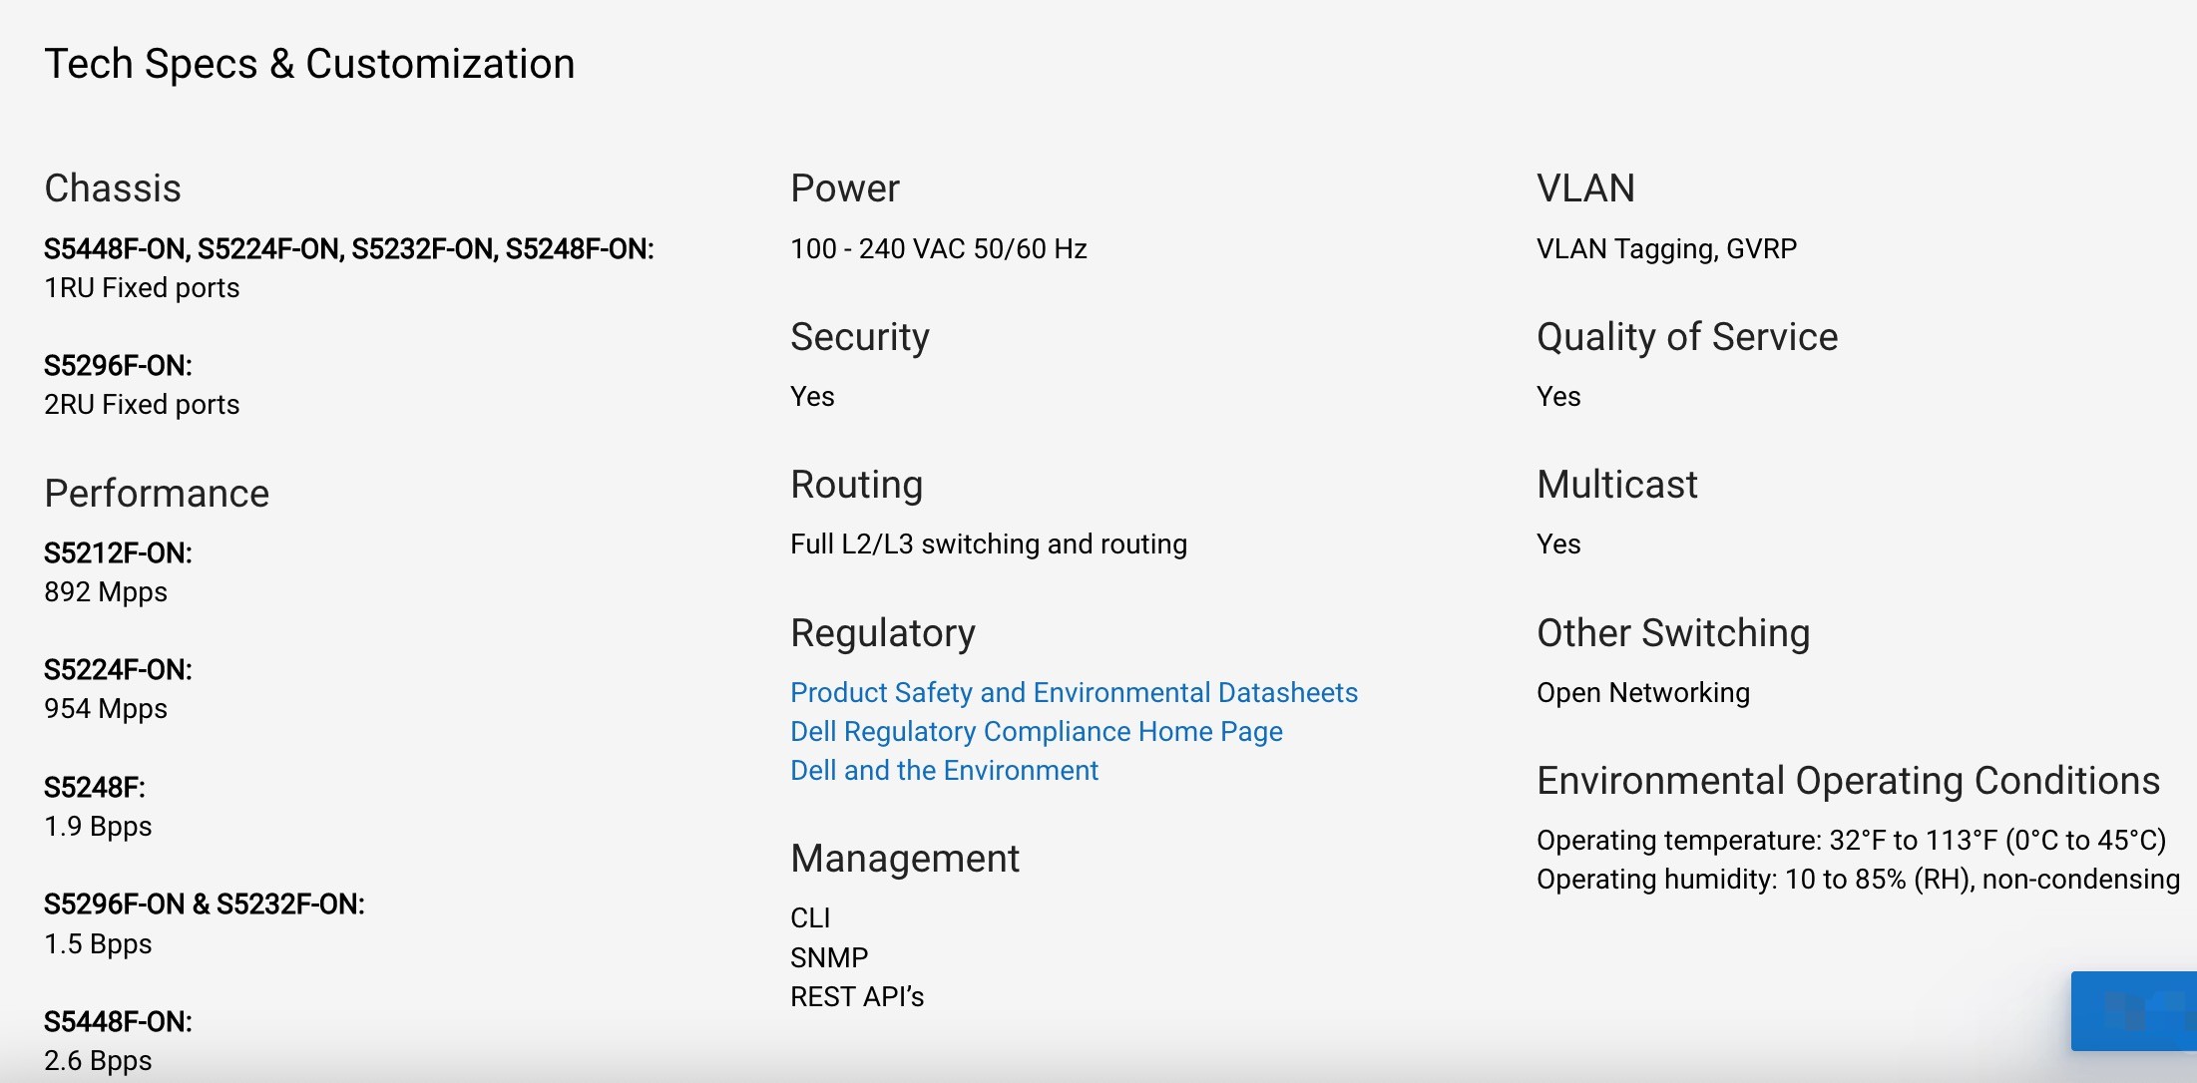This screenshot has height=1083, width=2197.
Task: Click the Environmental Operating Conditions heading
Action: (1848, 781)
